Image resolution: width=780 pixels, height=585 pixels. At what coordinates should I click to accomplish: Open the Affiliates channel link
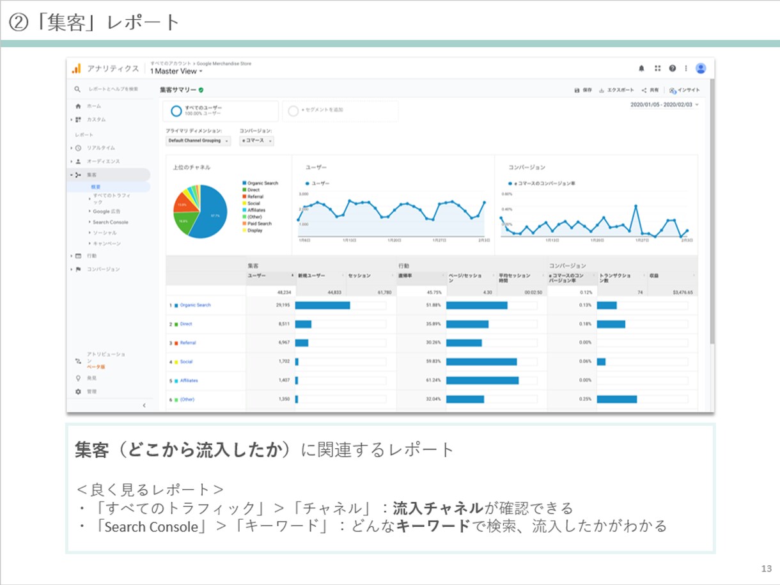click(x=189, y=380)
